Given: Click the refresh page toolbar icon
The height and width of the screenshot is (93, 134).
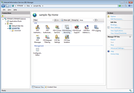Looking at the screenshot, I should 120,6.
